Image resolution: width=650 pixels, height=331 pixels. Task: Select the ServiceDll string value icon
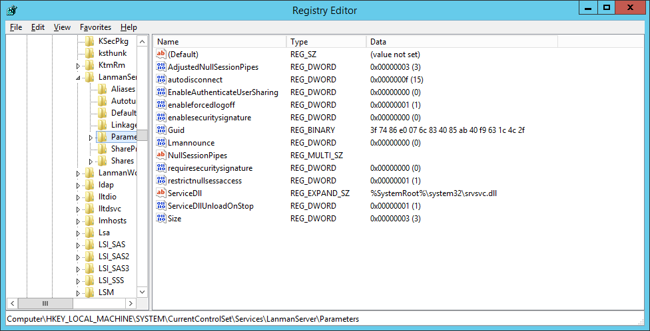coord(161,193)
